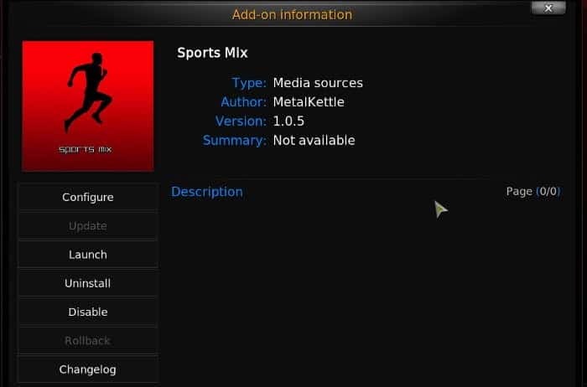
Task: Click the Author: field label
Action: point(244,101)
